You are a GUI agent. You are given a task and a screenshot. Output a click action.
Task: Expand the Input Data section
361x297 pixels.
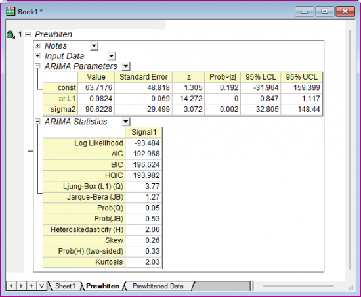[x=37, y=56]
